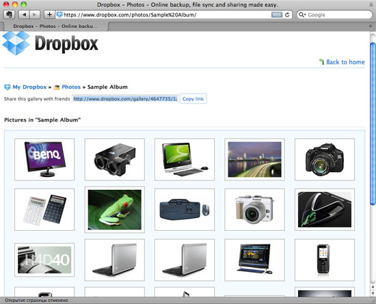Image resolution: width=376 pixels, height=304 pixels.
Task: Select the Dropbox - Photos browser tab
Action: click(x=55, y=26)
